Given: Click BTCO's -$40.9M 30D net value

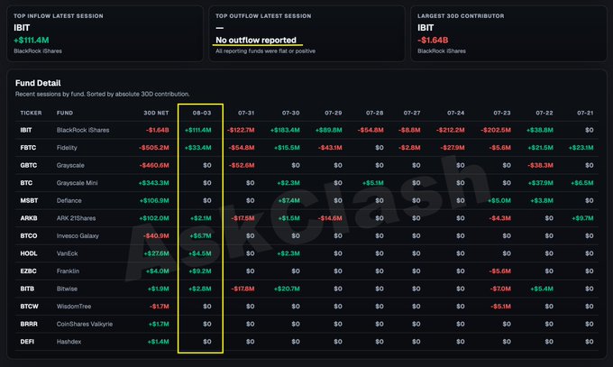Looking at the screenshot, I should pyautogui.click(x=156, y=235).
